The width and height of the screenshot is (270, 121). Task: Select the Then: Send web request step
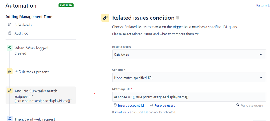pos(35,119)
